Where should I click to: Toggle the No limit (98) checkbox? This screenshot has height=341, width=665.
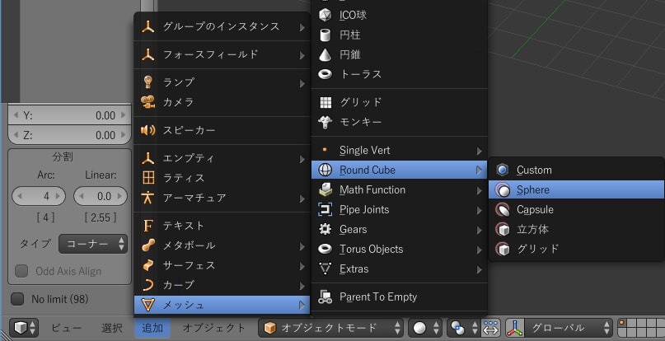(17, 299)
